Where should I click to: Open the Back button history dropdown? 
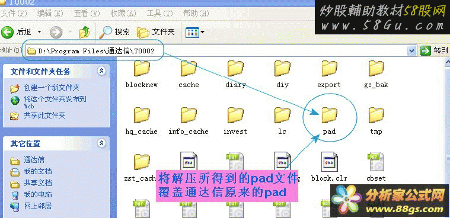[40, 32]
